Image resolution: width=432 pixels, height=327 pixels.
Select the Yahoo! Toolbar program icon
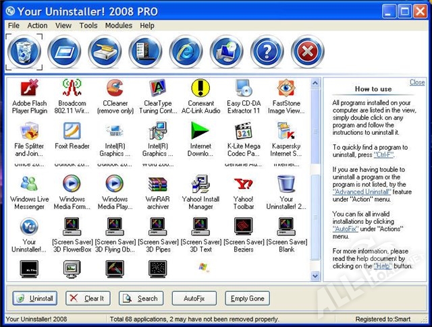tap(243, 187)
